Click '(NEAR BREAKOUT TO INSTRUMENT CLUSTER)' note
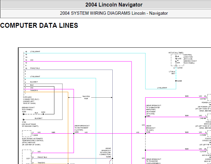The image size is (211, 164). [82, 128]
